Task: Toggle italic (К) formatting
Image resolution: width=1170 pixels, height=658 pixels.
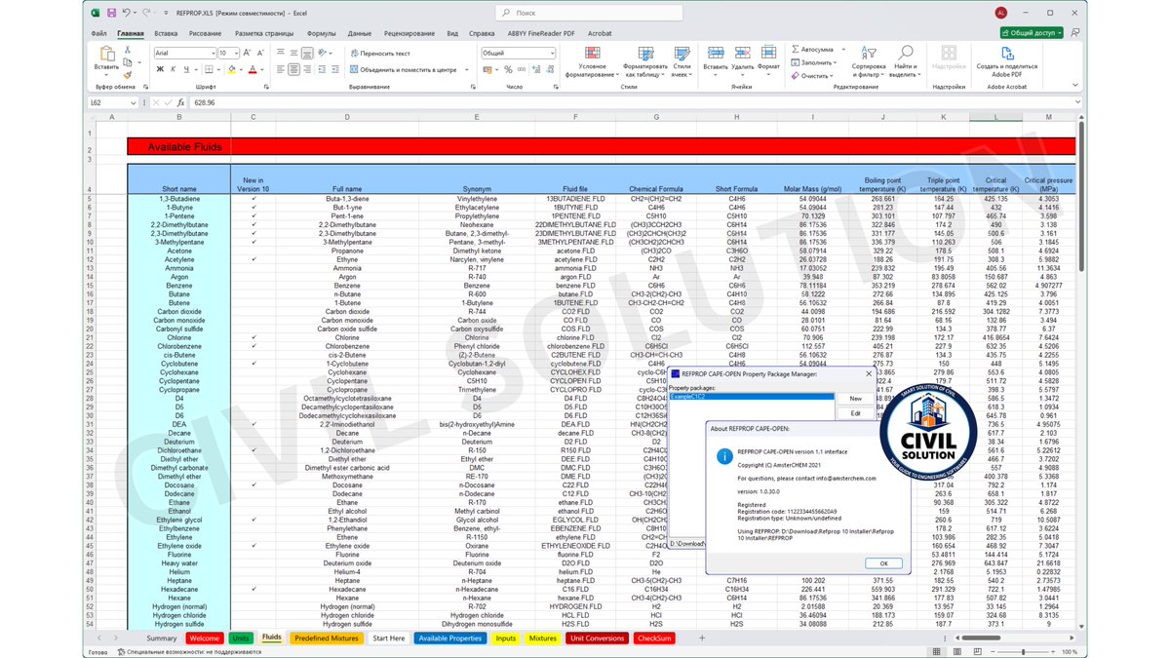Action: pyautogui.click(x=175, y=70)
